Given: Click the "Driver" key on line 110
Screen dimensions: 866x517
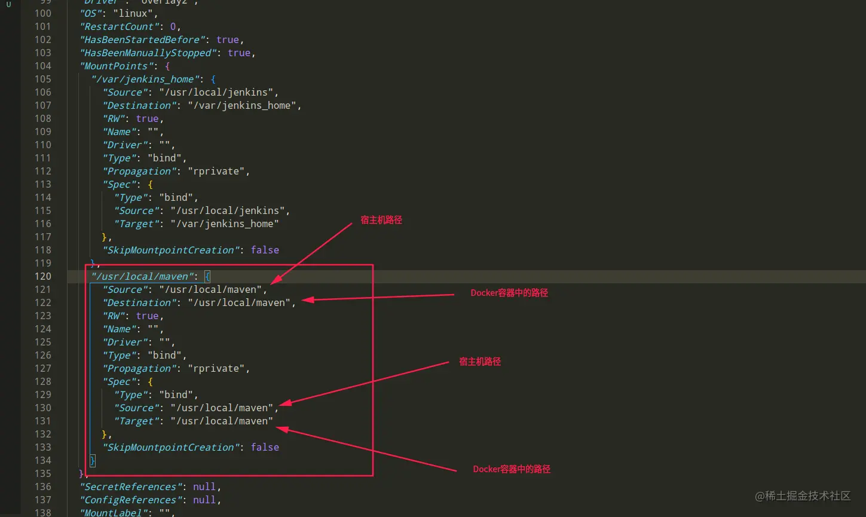Looking at the screenshot, I should coord(125,145).
